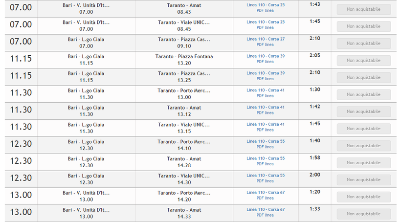Click Non acquistabile in the Corsa 27 row
This screenshot has width=401, height=222.
pyautogui.click(x=364, y=44)
